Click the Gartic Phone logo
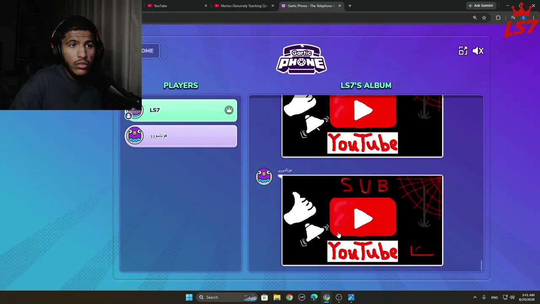The image size is (540, 304). click(x=301, y=59)
